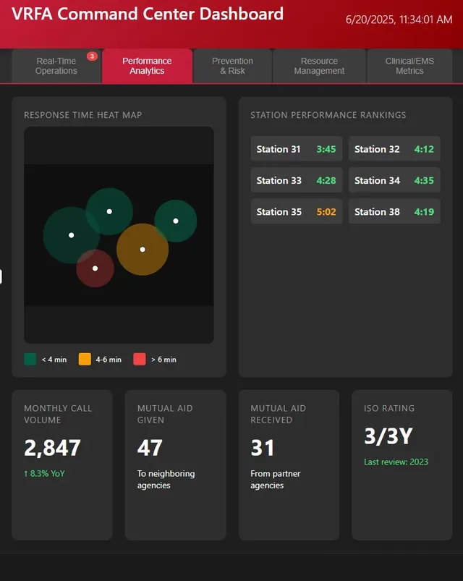Viewport: 463px width, 581px height.
Task: Click the Station 31 time 3:45
Action: (326, 149)
